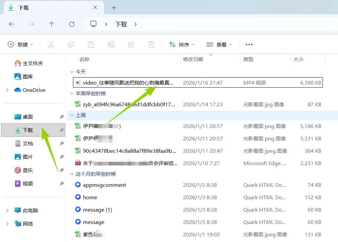338x242 pixels.
Task: Sort by 类型 column header
Action: (x=248, y=59)
